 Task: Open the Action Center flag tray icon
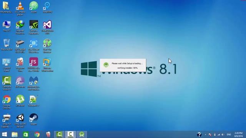[x=210, y=135]
